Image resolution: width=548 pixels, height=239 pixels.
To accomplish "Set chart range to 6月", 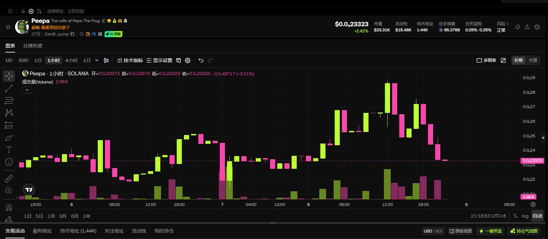I will (74, 216).
